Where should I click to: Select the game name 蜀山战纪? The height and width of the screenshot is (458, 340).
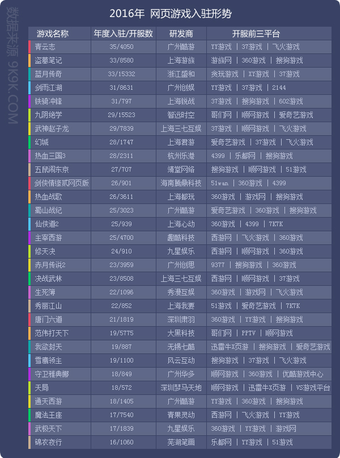tap(48, 210)
